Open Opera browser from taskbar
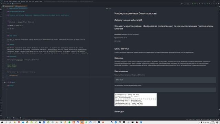 coord(19,122)
